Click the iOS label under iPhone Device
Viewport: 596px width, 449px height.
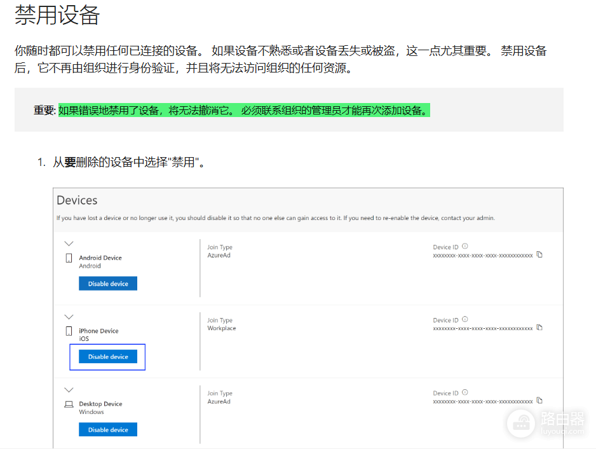click(84, 338)
